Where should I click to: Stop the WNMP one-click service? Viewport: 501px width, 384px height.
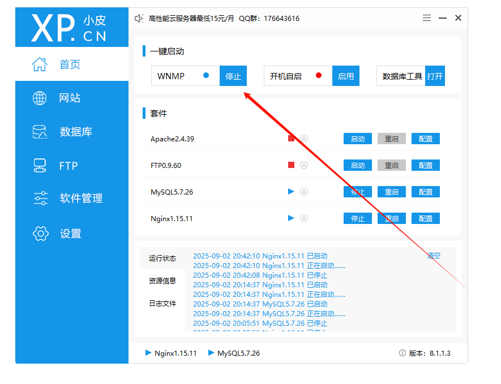233,76
